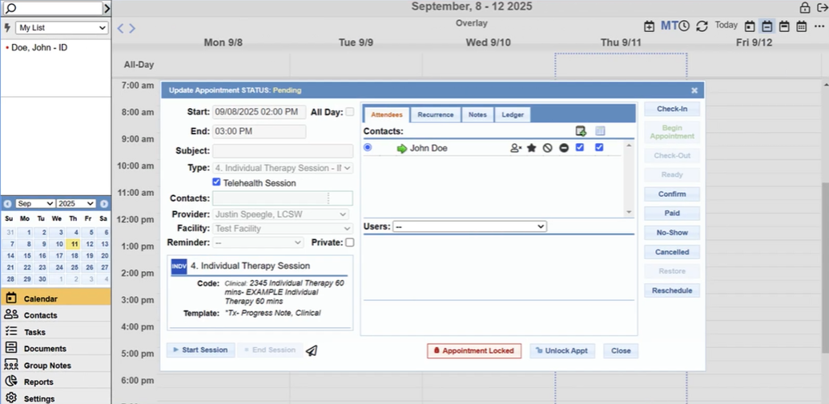Click the lock screen padlock icon
The height and width of the screenshot is (404, 829).
(x=804, y=7)
